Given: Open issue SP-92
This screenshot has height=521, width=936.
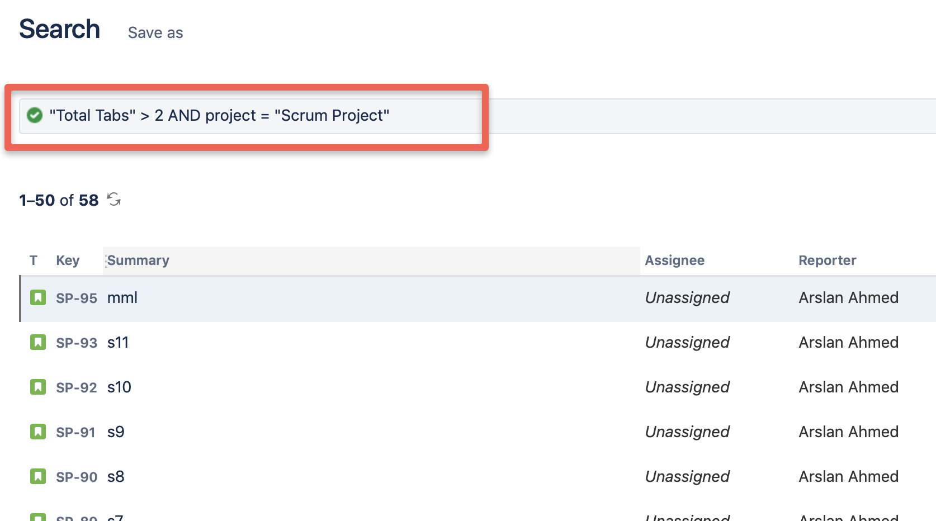Looking at the screenshot, I should (76, 387).
